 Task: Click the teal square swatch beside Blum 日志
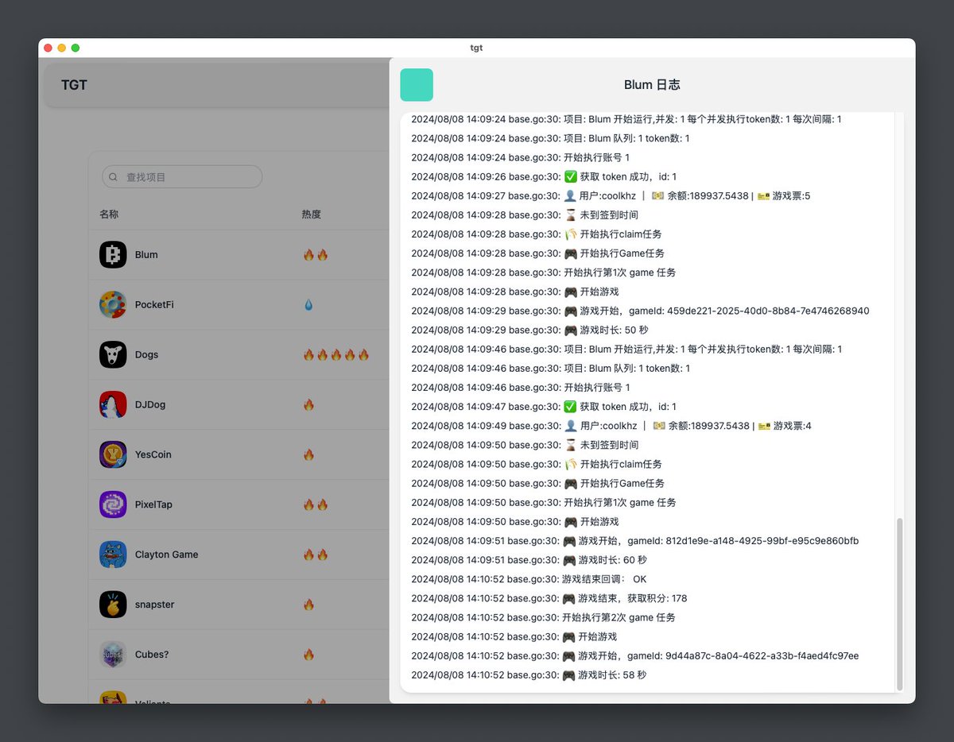pyautogui.click(x=416, y=84)
